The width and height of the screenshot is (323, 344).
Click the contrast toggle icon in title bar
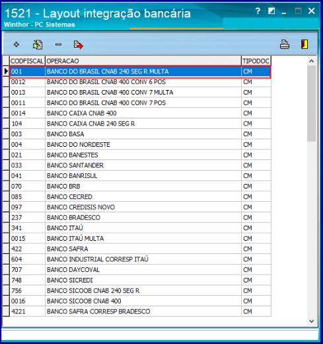coord(271,11)
